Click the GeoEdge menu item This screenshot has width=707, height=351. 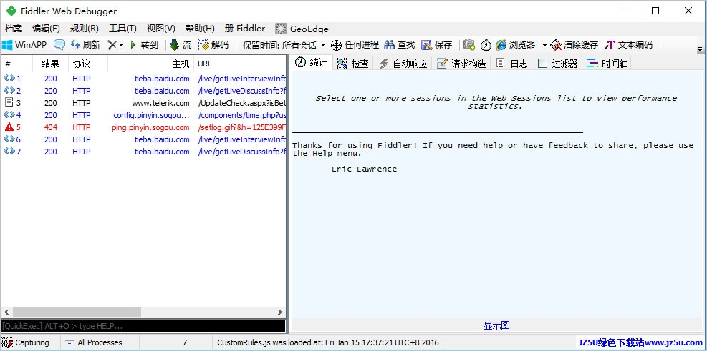302,29
